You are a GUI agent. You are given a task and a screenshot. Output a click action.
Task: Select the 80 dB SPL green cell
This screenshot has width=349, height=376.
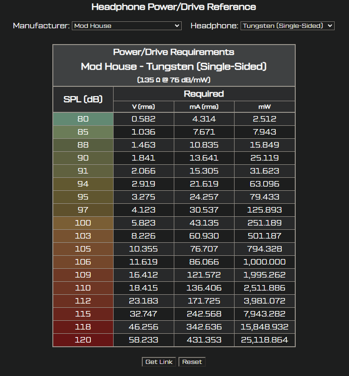tap(83, 119)
